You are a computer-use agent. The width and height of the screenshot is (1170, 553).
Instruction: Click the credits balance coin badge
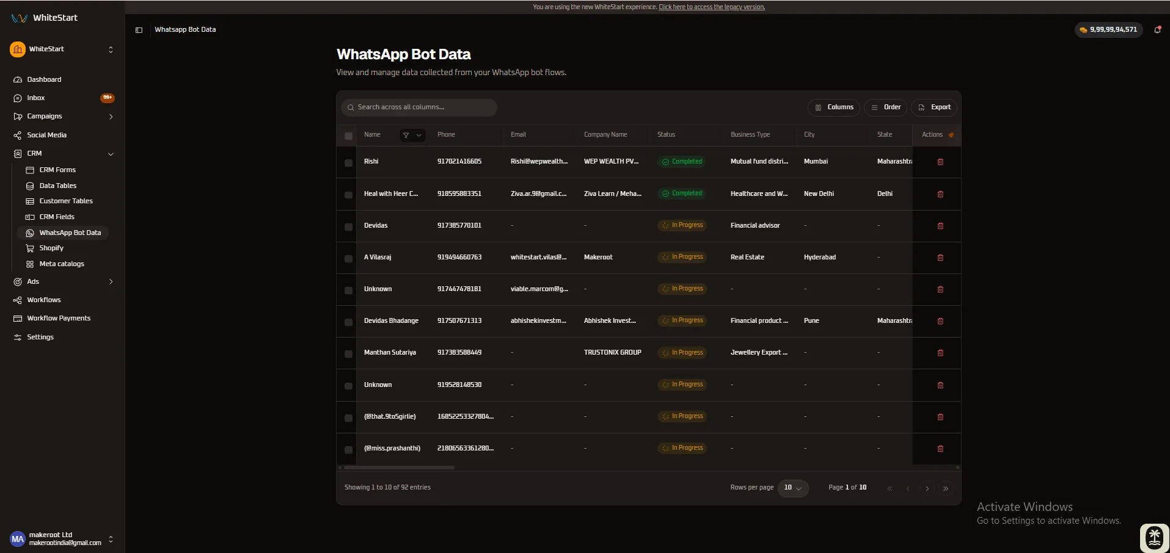(x=1108, y=29)
